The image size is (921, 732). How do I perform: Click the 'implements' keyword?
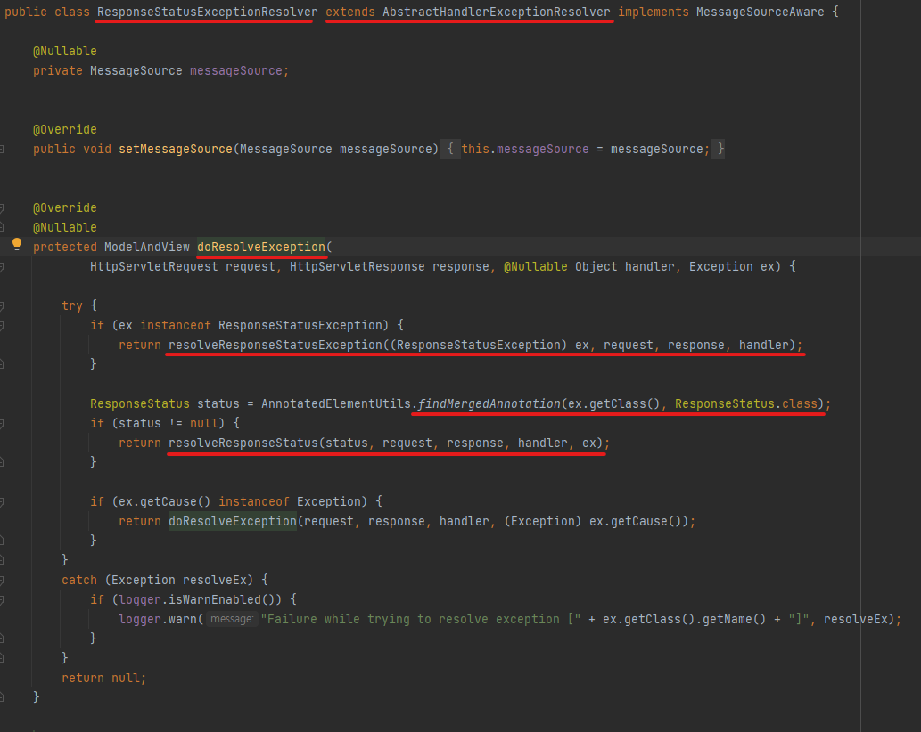point(654,12)
